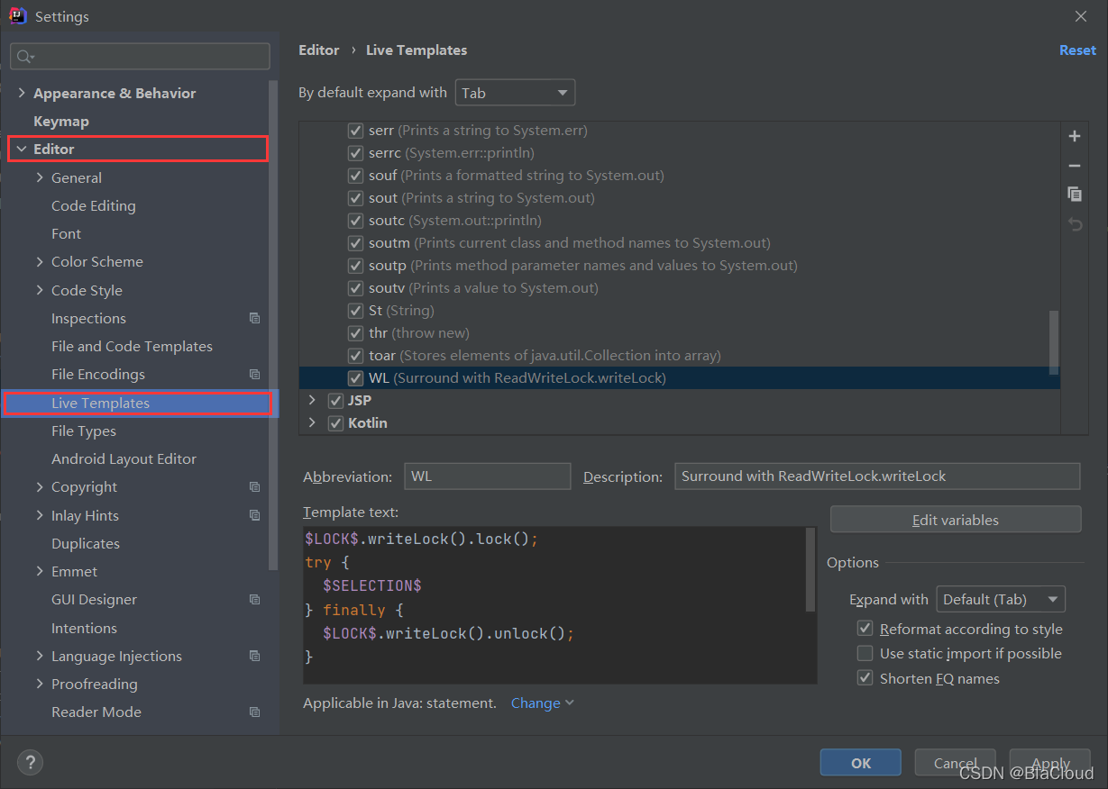Open the 'By default expand with' dropdown
Screen dimensions: 1108x789
coord(515,92)
